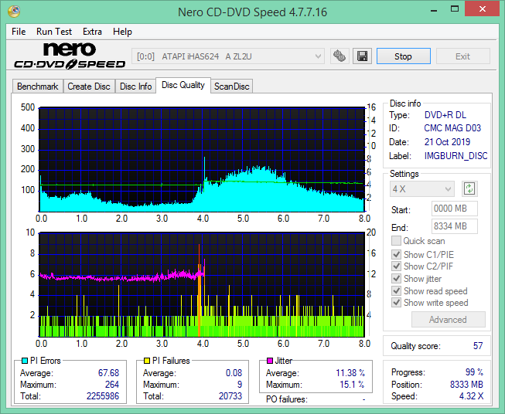
Task: Click PI Failures total value 20733
Action: tap(230, 396)
